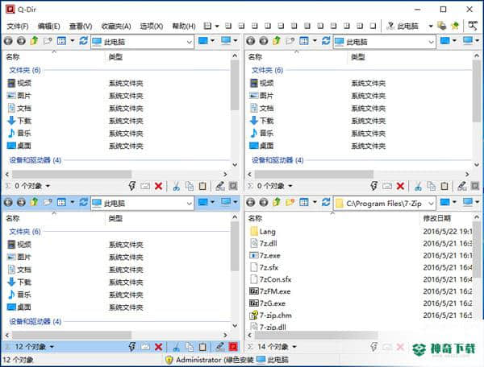Select the 7z.exe file
Screen dimensions: 484x367
265,256
